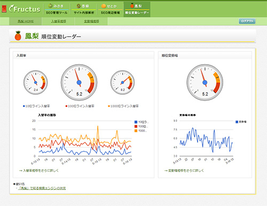Click the Fructus logo
Screen dimensions: 267x206
(25, 9)
